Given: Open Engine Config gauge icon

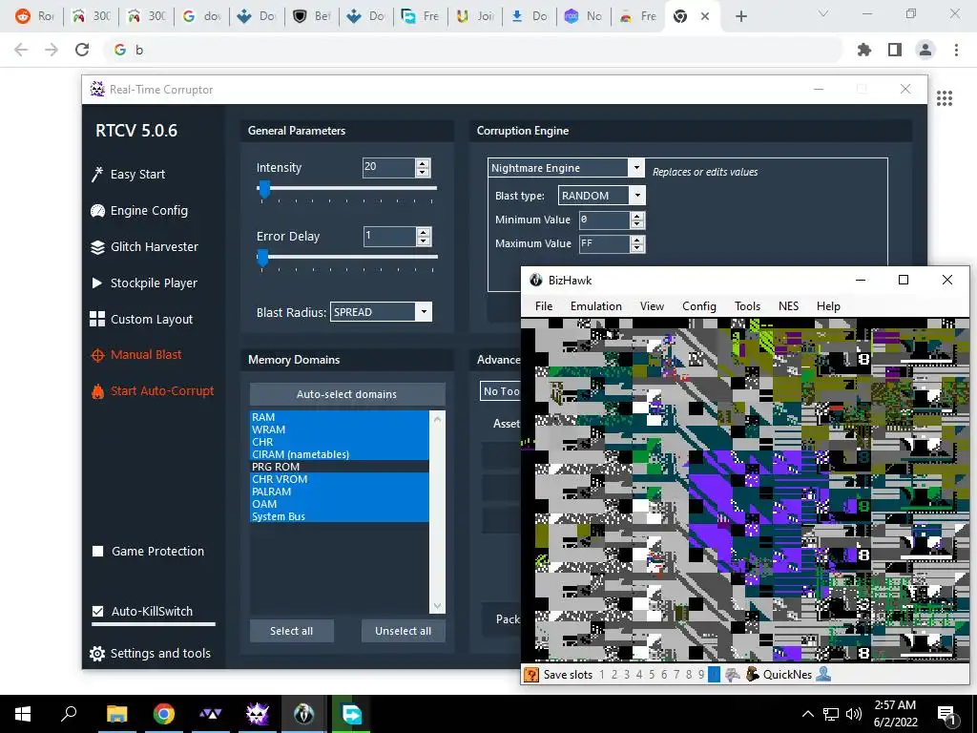Looking at the screenshot, I should [97, 211].
